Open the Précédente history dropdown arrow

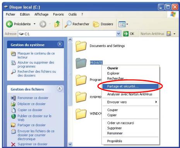pos(34,24)
